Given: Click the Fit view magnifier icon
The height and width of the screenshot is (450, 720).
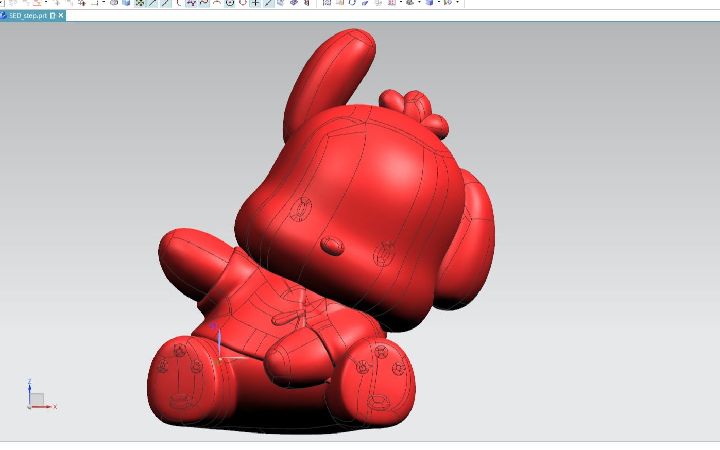Looking at the screenshot, I should pyautogui.click(x=327, y=3).
